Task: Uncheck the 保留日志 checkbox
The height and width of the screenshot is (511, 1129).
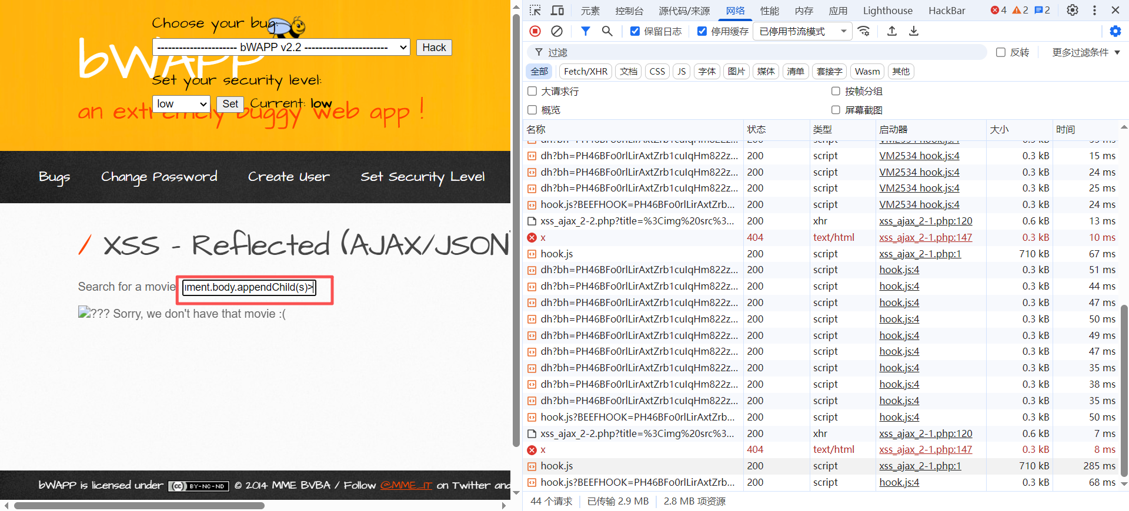Action: [x=635, y=31]
